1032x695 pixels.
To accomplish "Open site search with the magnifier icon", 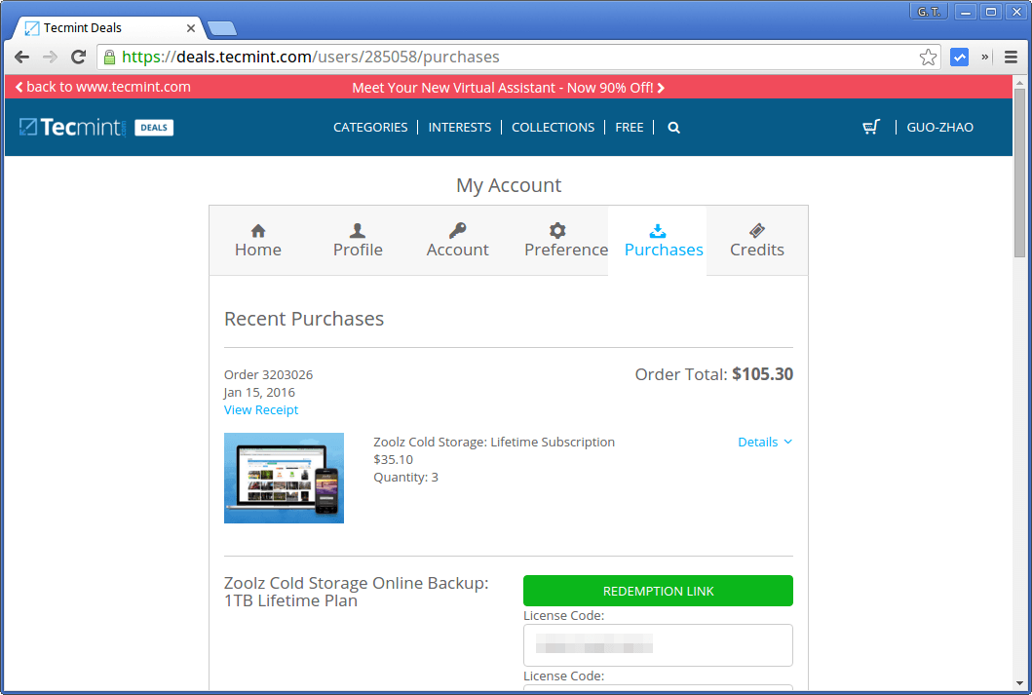I will 673,127.
